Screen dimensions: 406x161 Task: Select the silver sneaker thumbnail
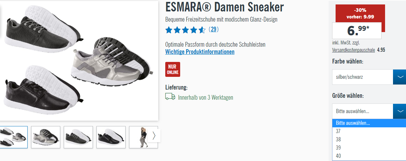pyautogui.click(x=46, y=137)
